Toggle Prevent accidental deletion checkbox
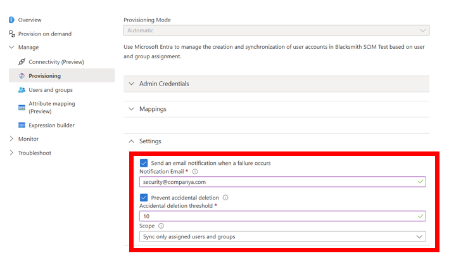The height and width of the screenshot is (270, 449). point(144,198)
